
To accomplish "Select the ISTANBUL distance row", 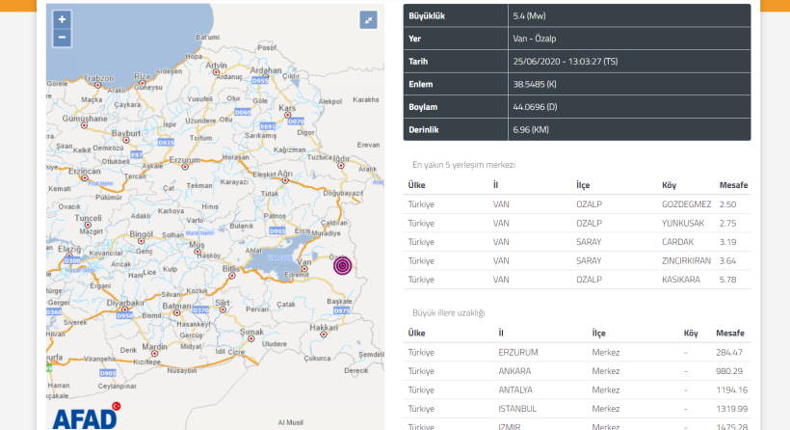I will pos(576,408).
